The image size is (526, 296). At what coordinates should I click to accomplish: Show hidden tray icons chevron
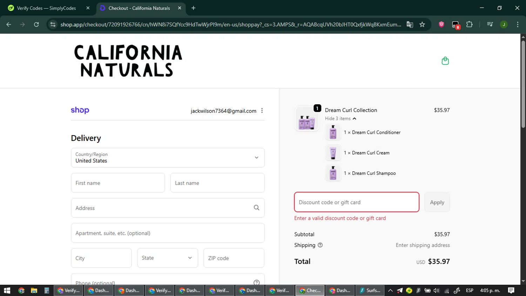point(390,290)
